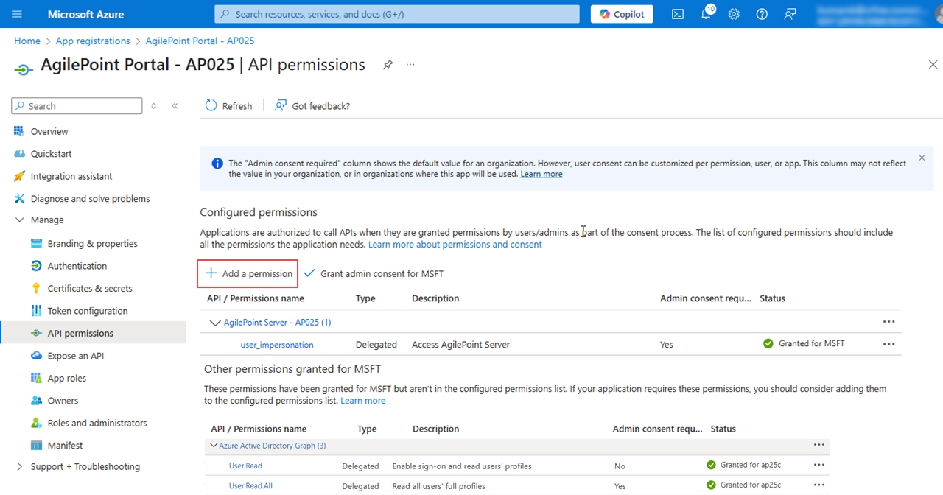Image resolution: width=943 pixels, height=495 pixels.
Task: Open more options for User.Read.All row
Action: point(818,485)
